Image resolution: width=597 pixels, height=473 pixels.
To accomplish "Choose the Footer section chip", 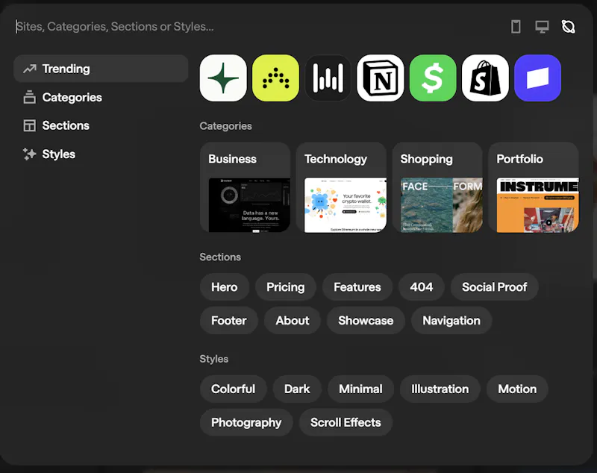I will 229,320.
